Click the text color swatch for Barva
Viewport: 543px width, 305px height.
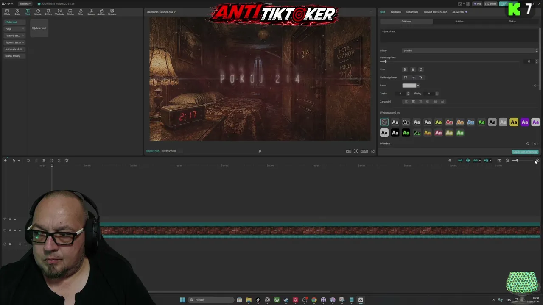coord(409,86)
